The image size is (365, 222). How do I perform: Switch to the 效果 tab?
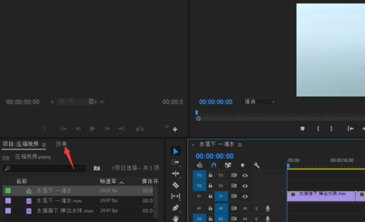[x=61, y=144]
